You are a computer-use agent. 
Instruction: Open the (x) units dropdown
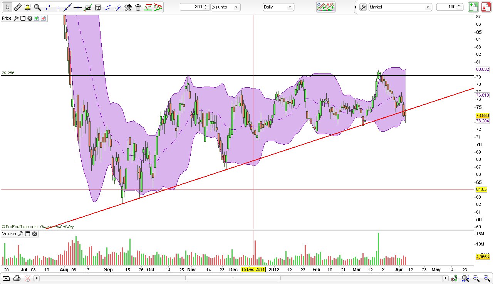click(225, 7)
